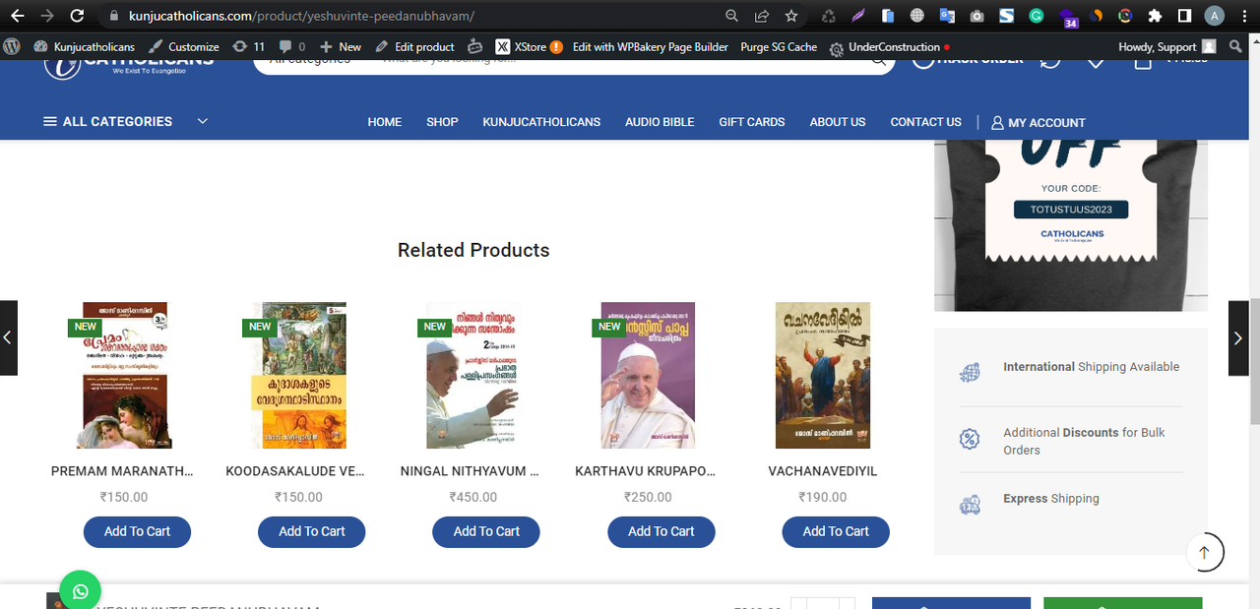Purge SG Cache from admin bar
The width and height of the screenshot is (1260, 609).
point(779,46)
